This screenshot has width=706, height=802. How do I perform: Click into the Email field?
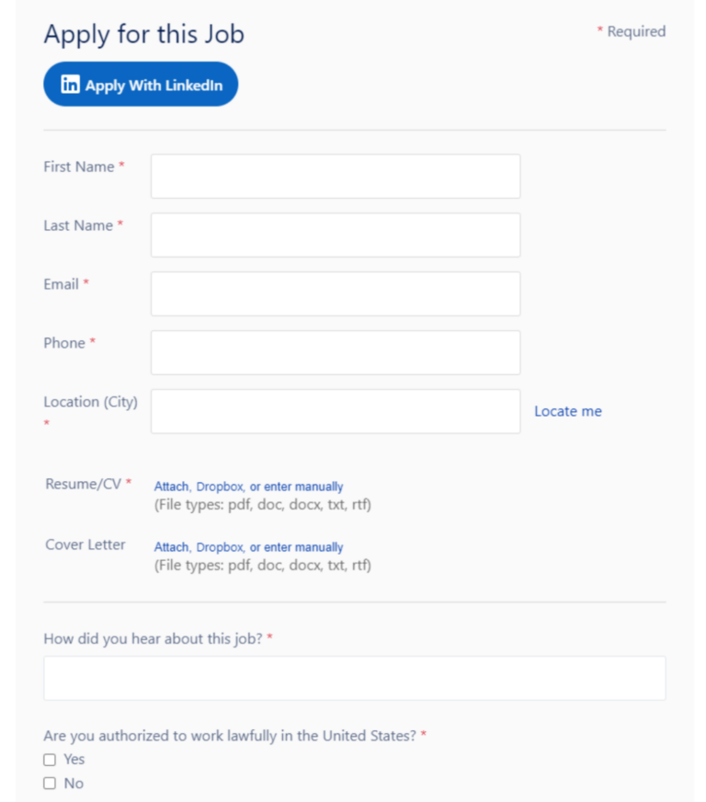[336, 293]
